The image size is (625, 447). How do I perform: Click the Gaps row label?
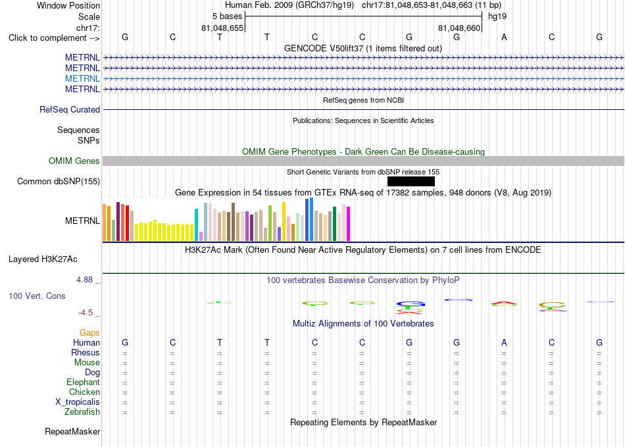tap(89, 332)
